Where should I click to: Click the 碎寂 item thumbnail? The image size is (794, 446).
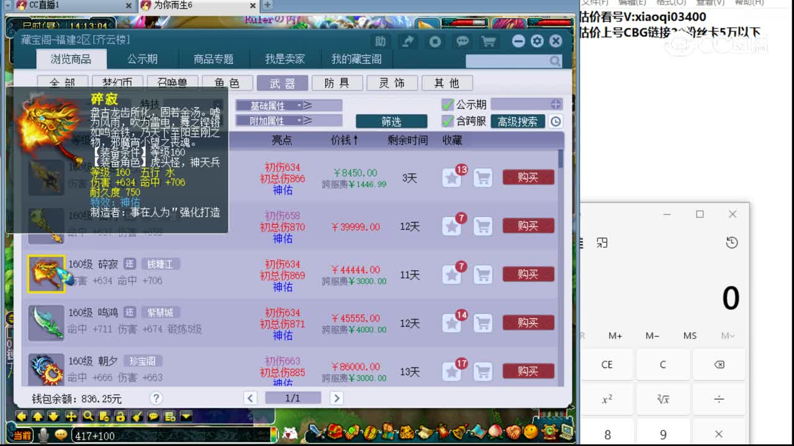(47, 274)
